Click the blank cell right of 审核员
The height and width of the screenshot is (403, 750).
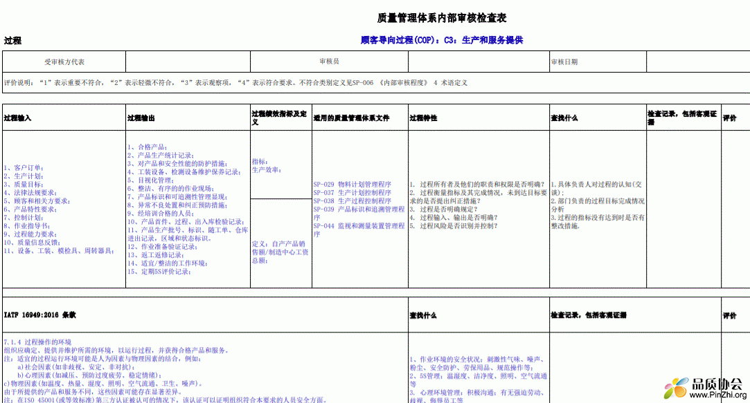pyautogui.click(x=479, y=62)
